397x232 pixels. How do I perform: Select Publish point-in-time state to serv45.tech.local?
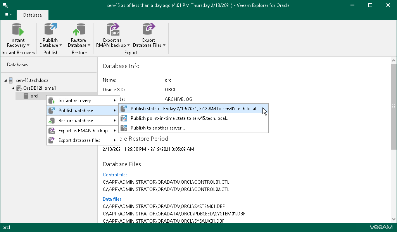point(193,118)
